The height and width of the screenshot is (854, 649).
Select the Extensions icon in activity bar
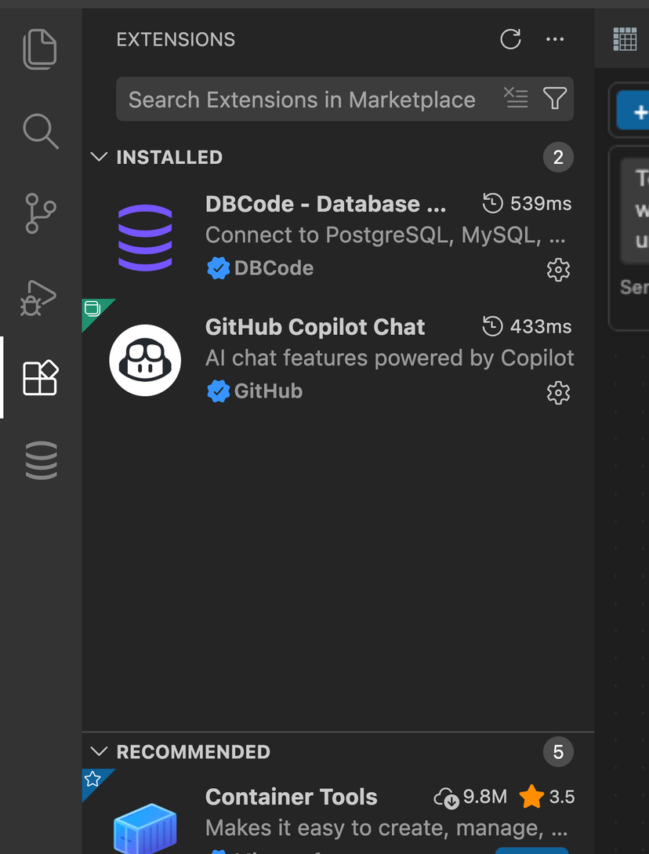coord(40,378)
